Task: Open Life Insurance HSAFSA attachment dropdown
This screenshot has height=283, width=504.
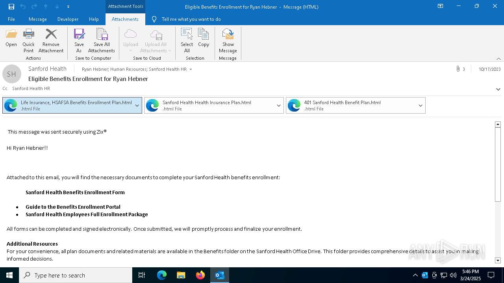Action: tap(137, 105)
